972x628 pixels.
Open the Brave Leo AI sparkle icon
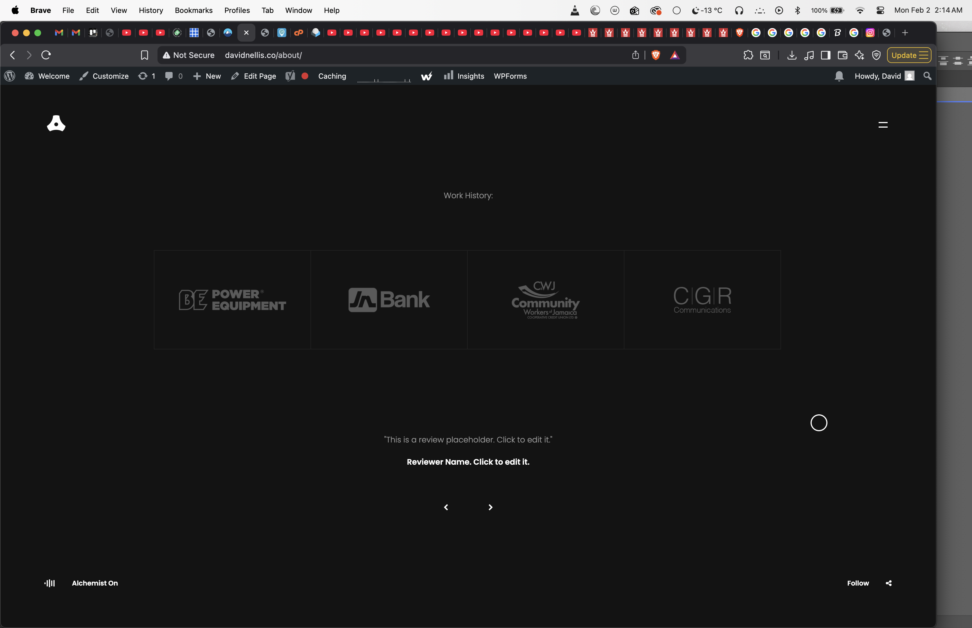(x=859, y=55)
